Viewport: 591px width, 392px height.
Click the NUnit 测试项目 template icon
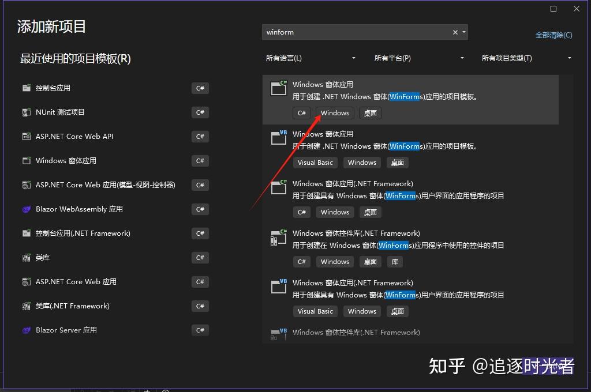coord(27,112)
